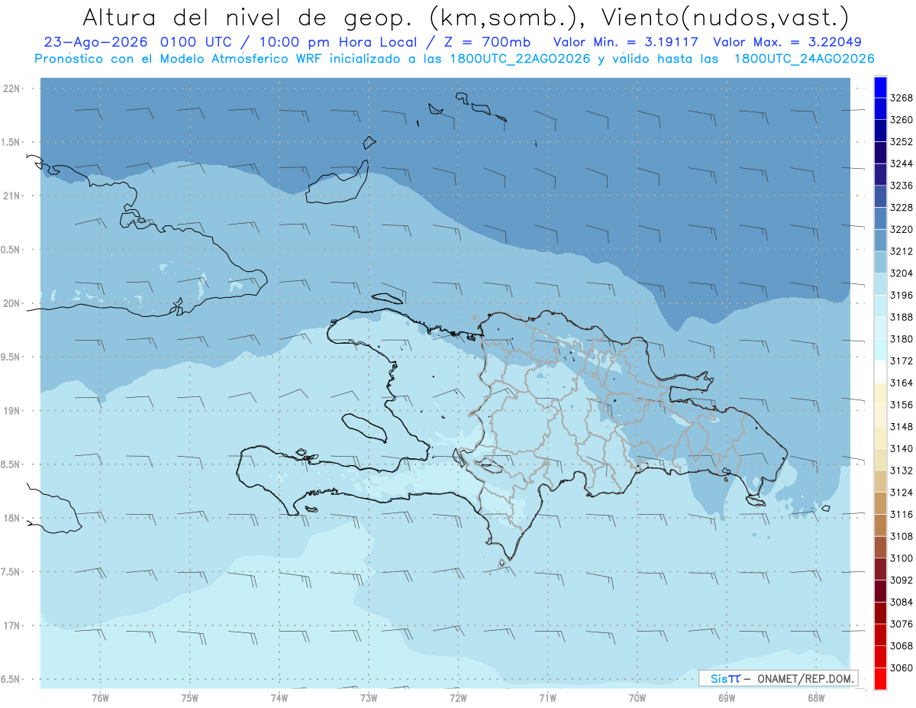Click the '3268' colorbar label
This screenshot has width=916, height=708.
[901, 98]
